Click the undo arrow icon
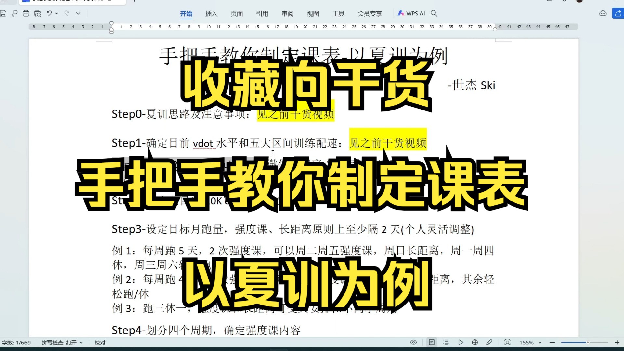The height and width of the screenshot is (351, 624). point(49,13)
